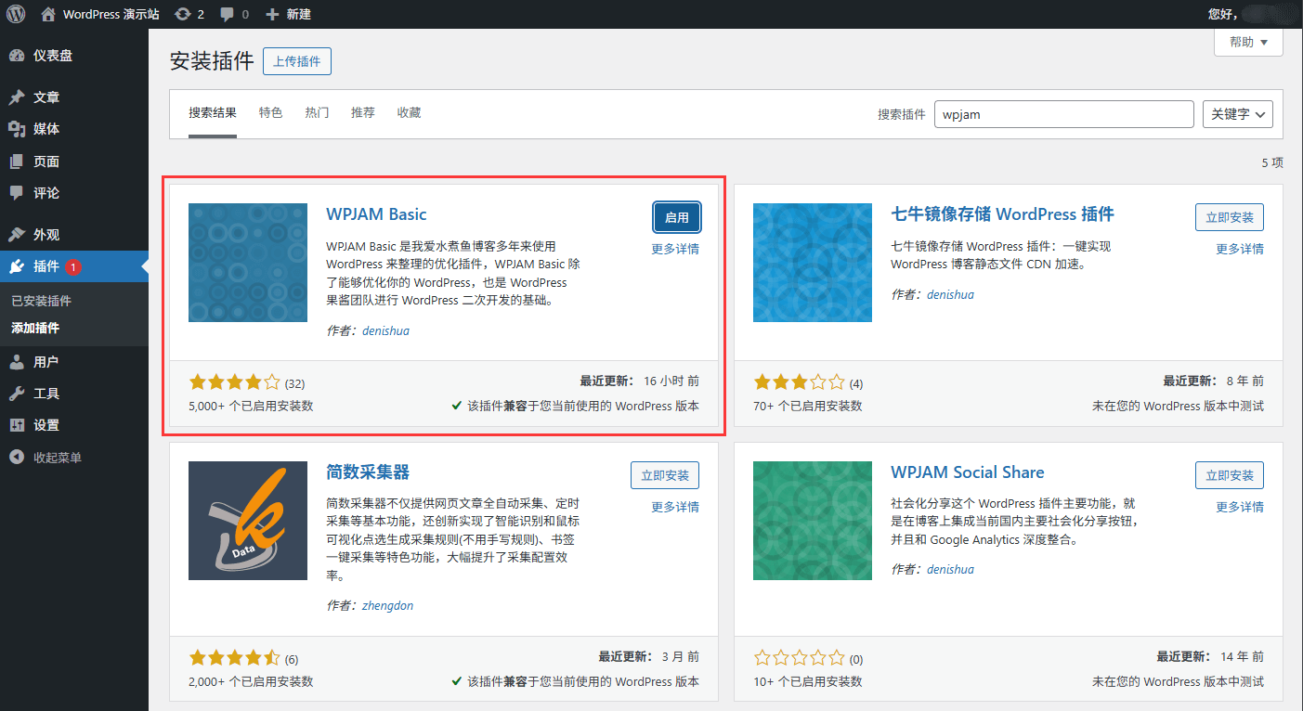1303x711 pixels.
Task: Switch to the Popular (热门) tab
Action: pyautogui.click(x=317, y=112)
